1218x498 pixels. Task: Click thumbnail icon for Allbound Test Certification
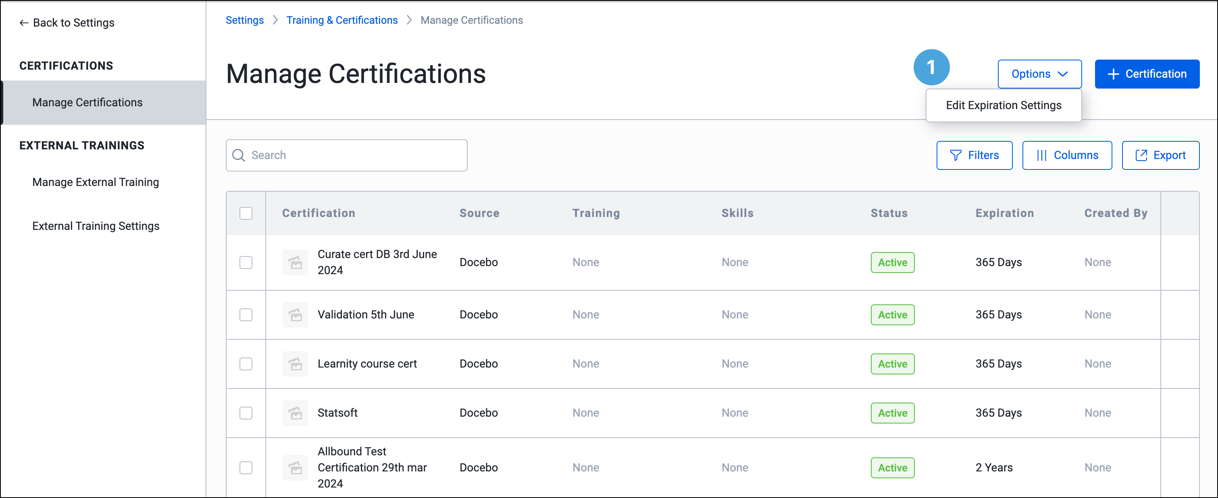295,468
